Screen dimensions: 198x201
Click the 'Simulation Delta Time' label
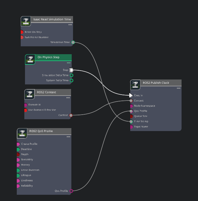[55, 75]
